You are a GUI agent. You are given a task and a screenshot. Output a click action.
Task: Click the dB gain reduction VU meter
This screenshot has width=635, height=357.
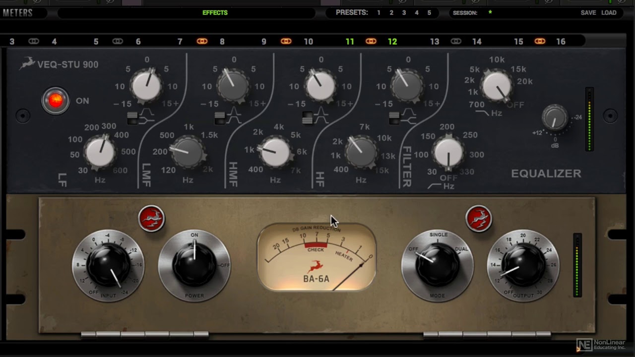tap(317, 257)
